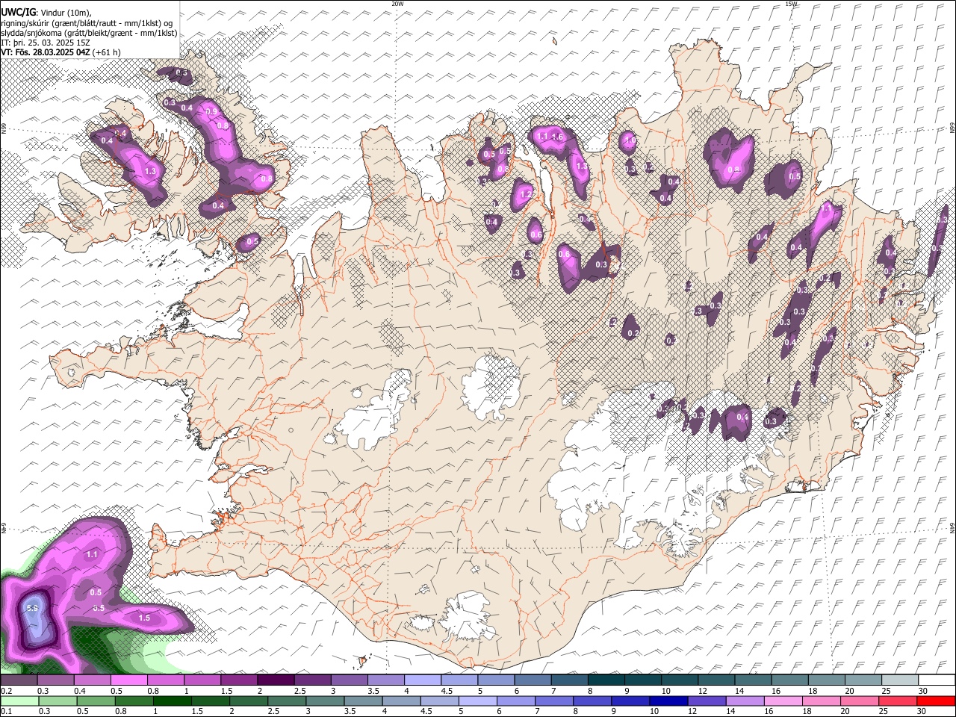Click the '25' label in the bottom legend row
Screen dimensions: 956x717
884,711
